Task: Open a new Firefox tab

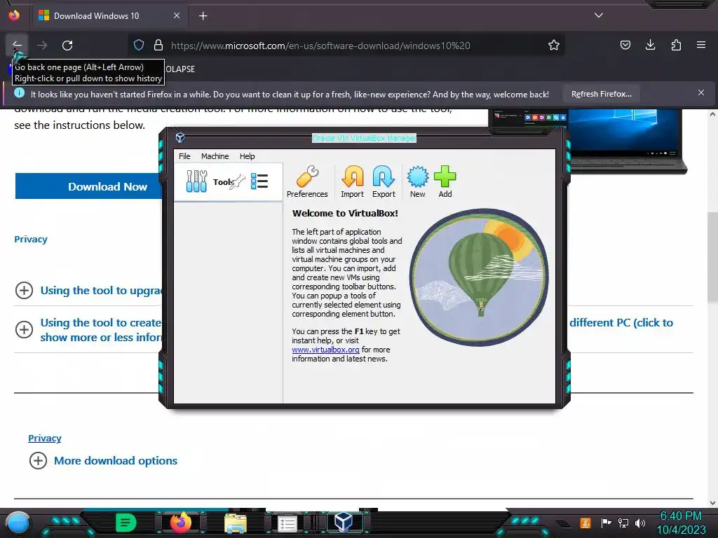Action: click(203, 16)
